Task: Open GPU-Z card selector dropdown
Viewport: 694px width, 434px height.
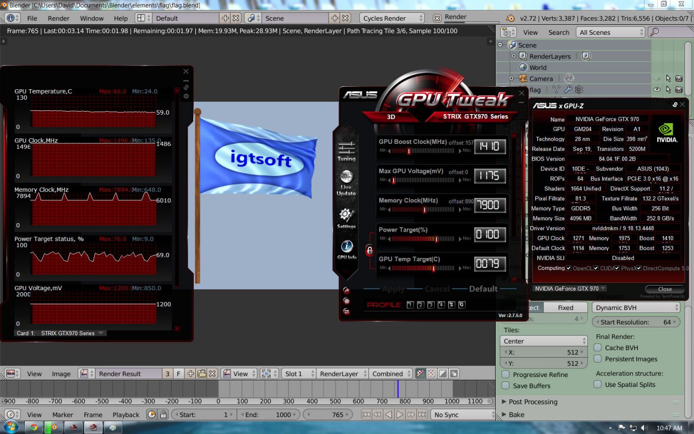Action: pyautogui.click(x=570, y=289)
